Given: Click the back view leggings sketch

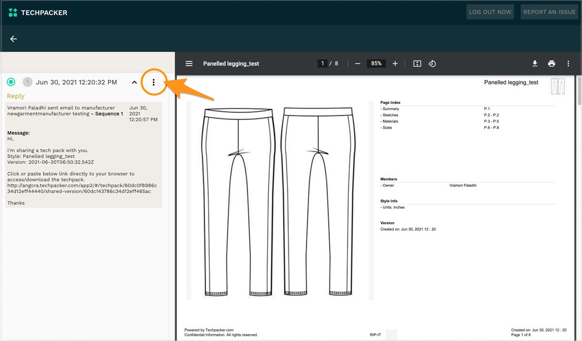Looking at the screenshot, I should tap(319, 202).
